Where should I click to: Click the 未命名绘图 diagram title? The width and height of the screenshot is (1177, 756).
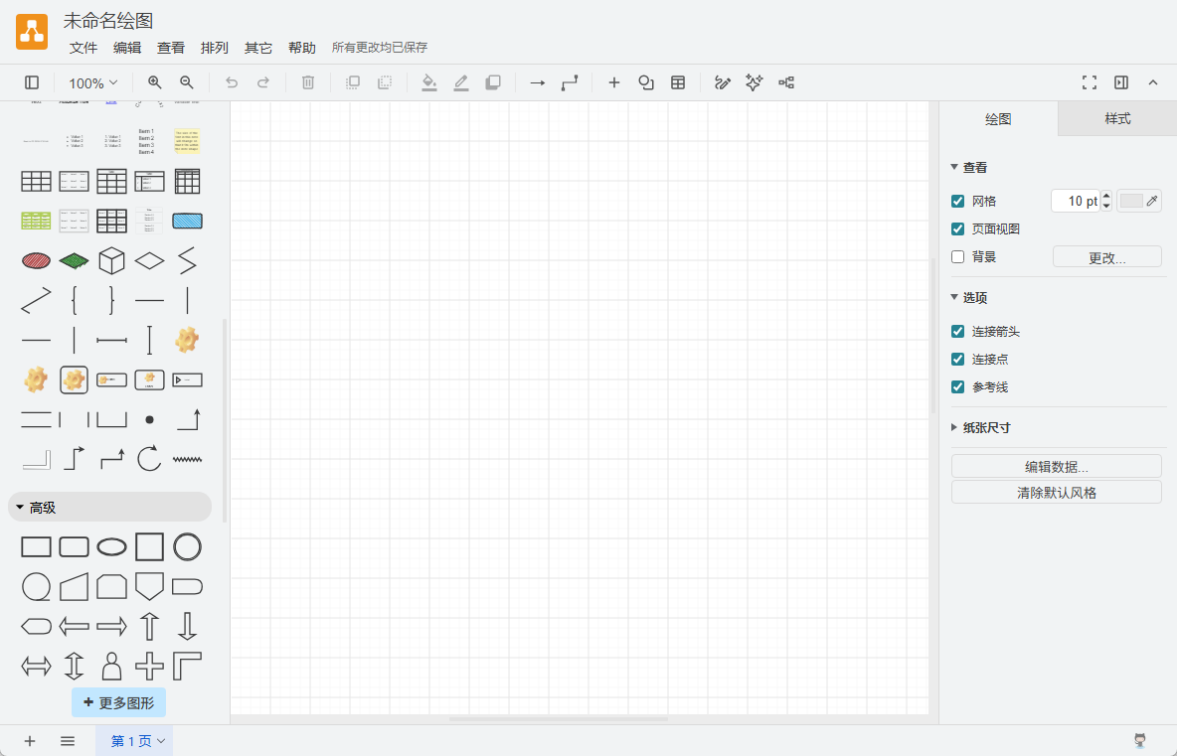point(108,20)
